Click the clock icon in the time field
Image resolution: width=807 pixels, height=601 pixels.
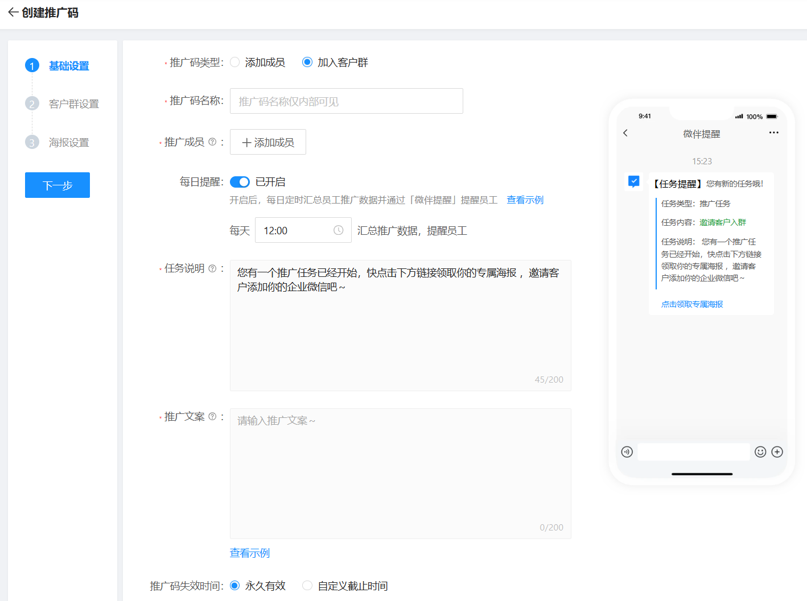coord(338,230)
